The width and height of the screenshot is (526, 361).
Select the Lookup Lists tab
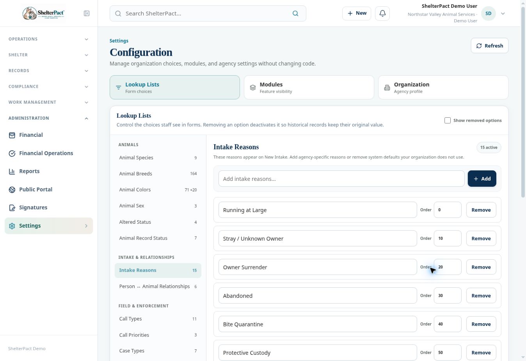click(x=175, y=87)
